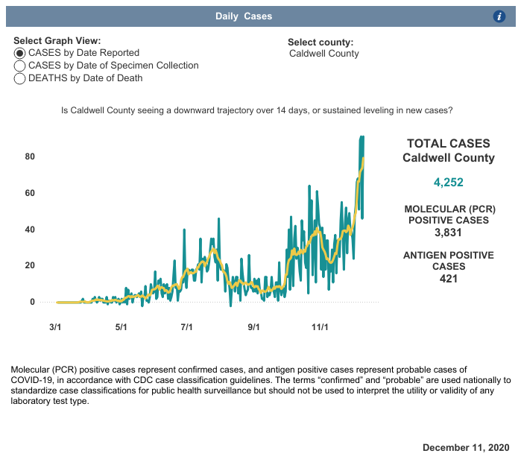Click the 3/1 date axis label
The height and width of the screenshot is (465, 521).
click(x=54, y=326)
